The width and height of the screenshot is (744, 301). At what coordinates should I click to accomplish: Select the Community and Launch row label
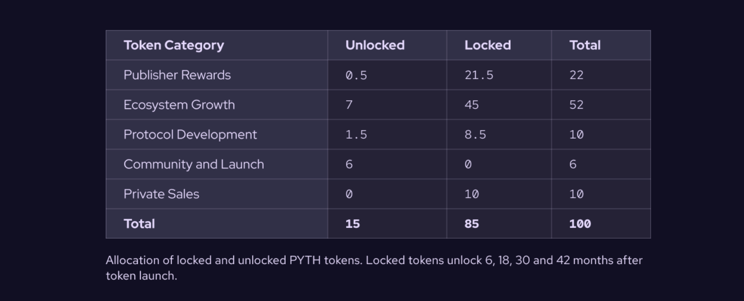click(194, 164)
